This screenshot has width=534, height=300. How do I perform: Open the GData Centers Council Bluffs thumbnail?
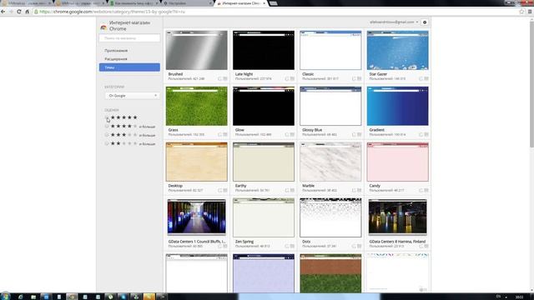[197, 217]
